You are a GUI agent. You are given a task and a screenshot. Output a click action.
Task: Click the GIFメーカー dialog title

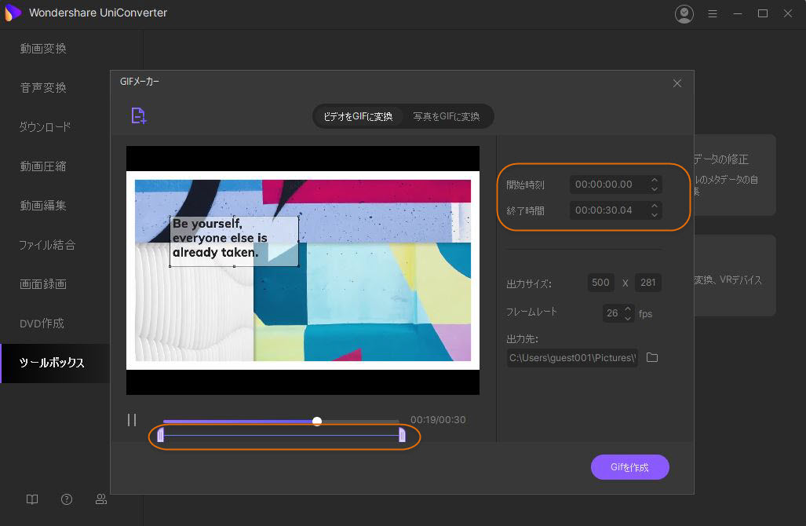click(x=140, y=82)
